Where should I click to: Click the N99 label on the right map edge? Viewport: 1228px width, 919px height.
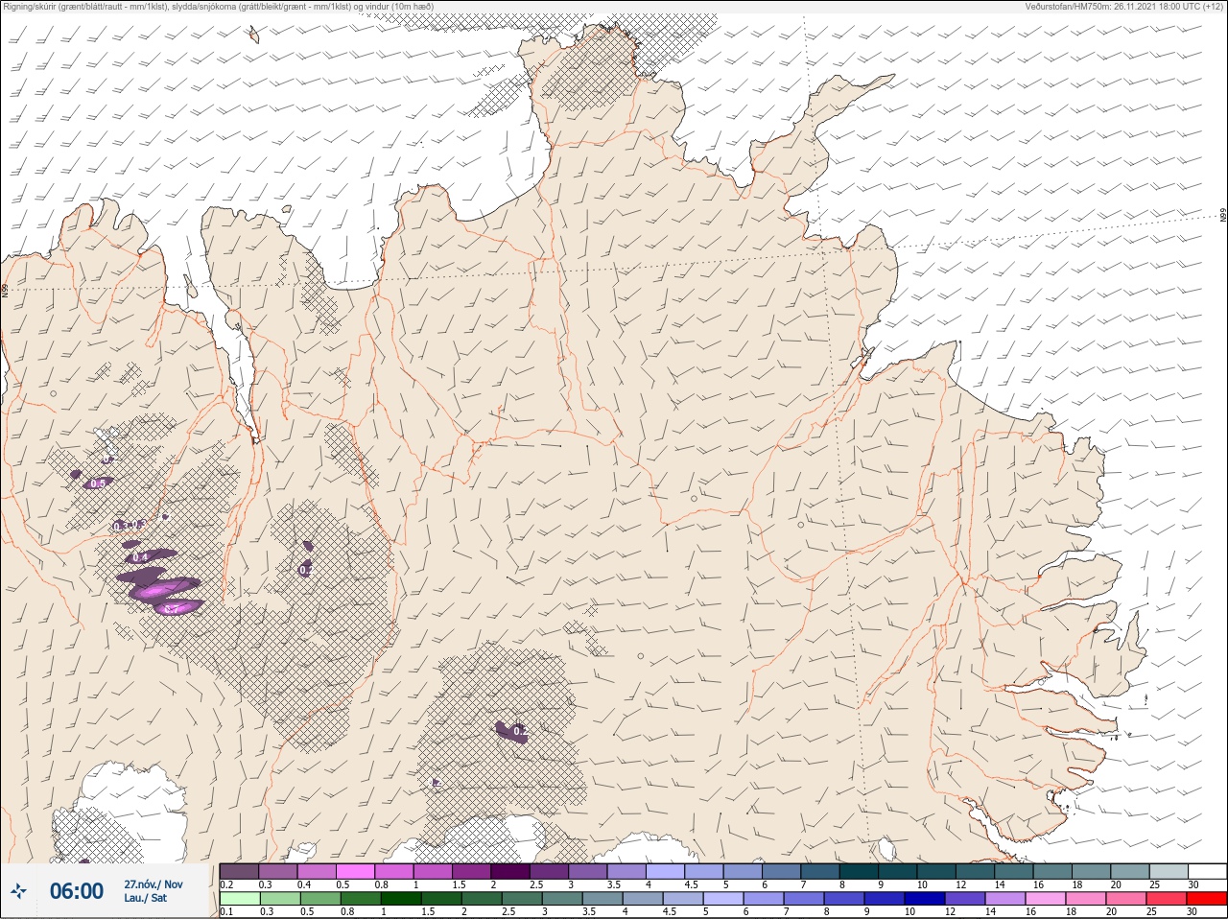(x=1223, y=216)
